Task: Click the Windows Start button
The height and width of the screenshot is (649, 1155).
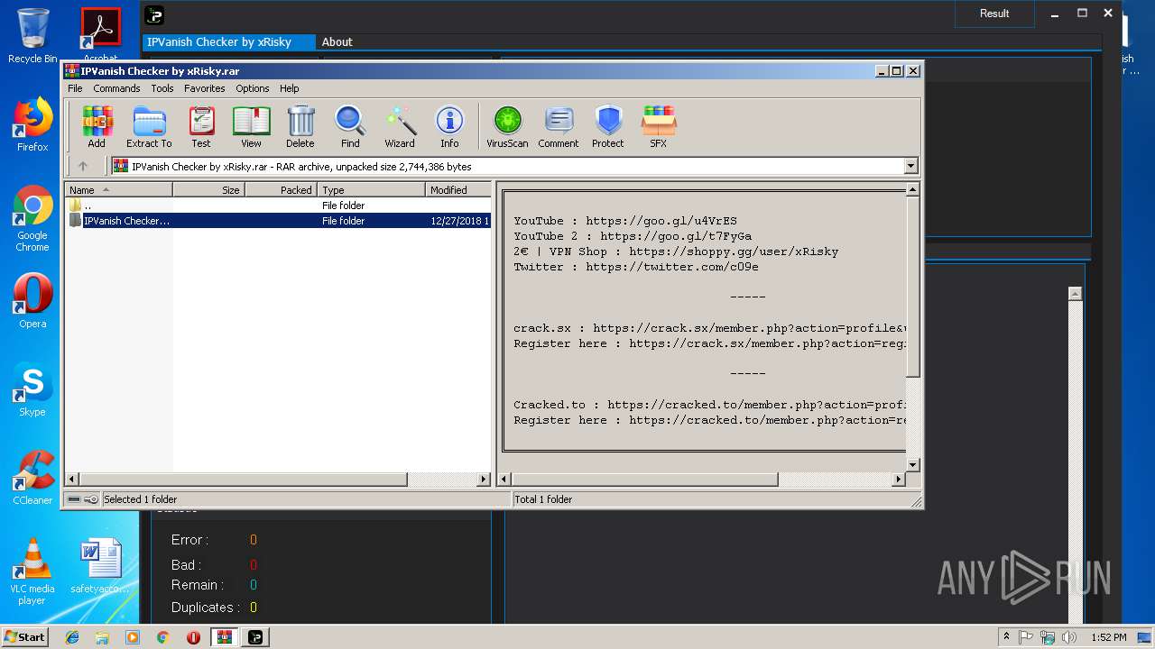Action: 25,636
